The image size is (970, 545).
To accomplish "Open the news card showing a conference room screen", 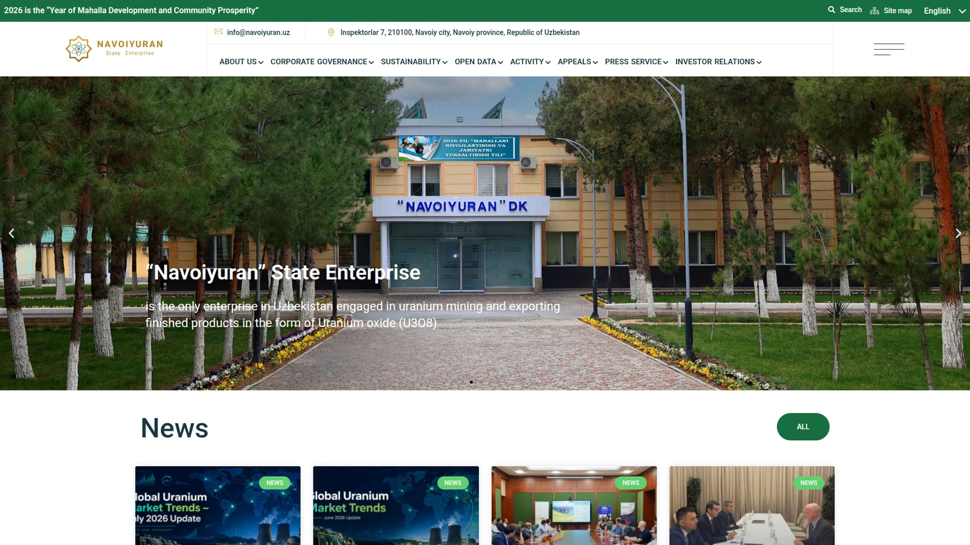I will tap(574, 506).
